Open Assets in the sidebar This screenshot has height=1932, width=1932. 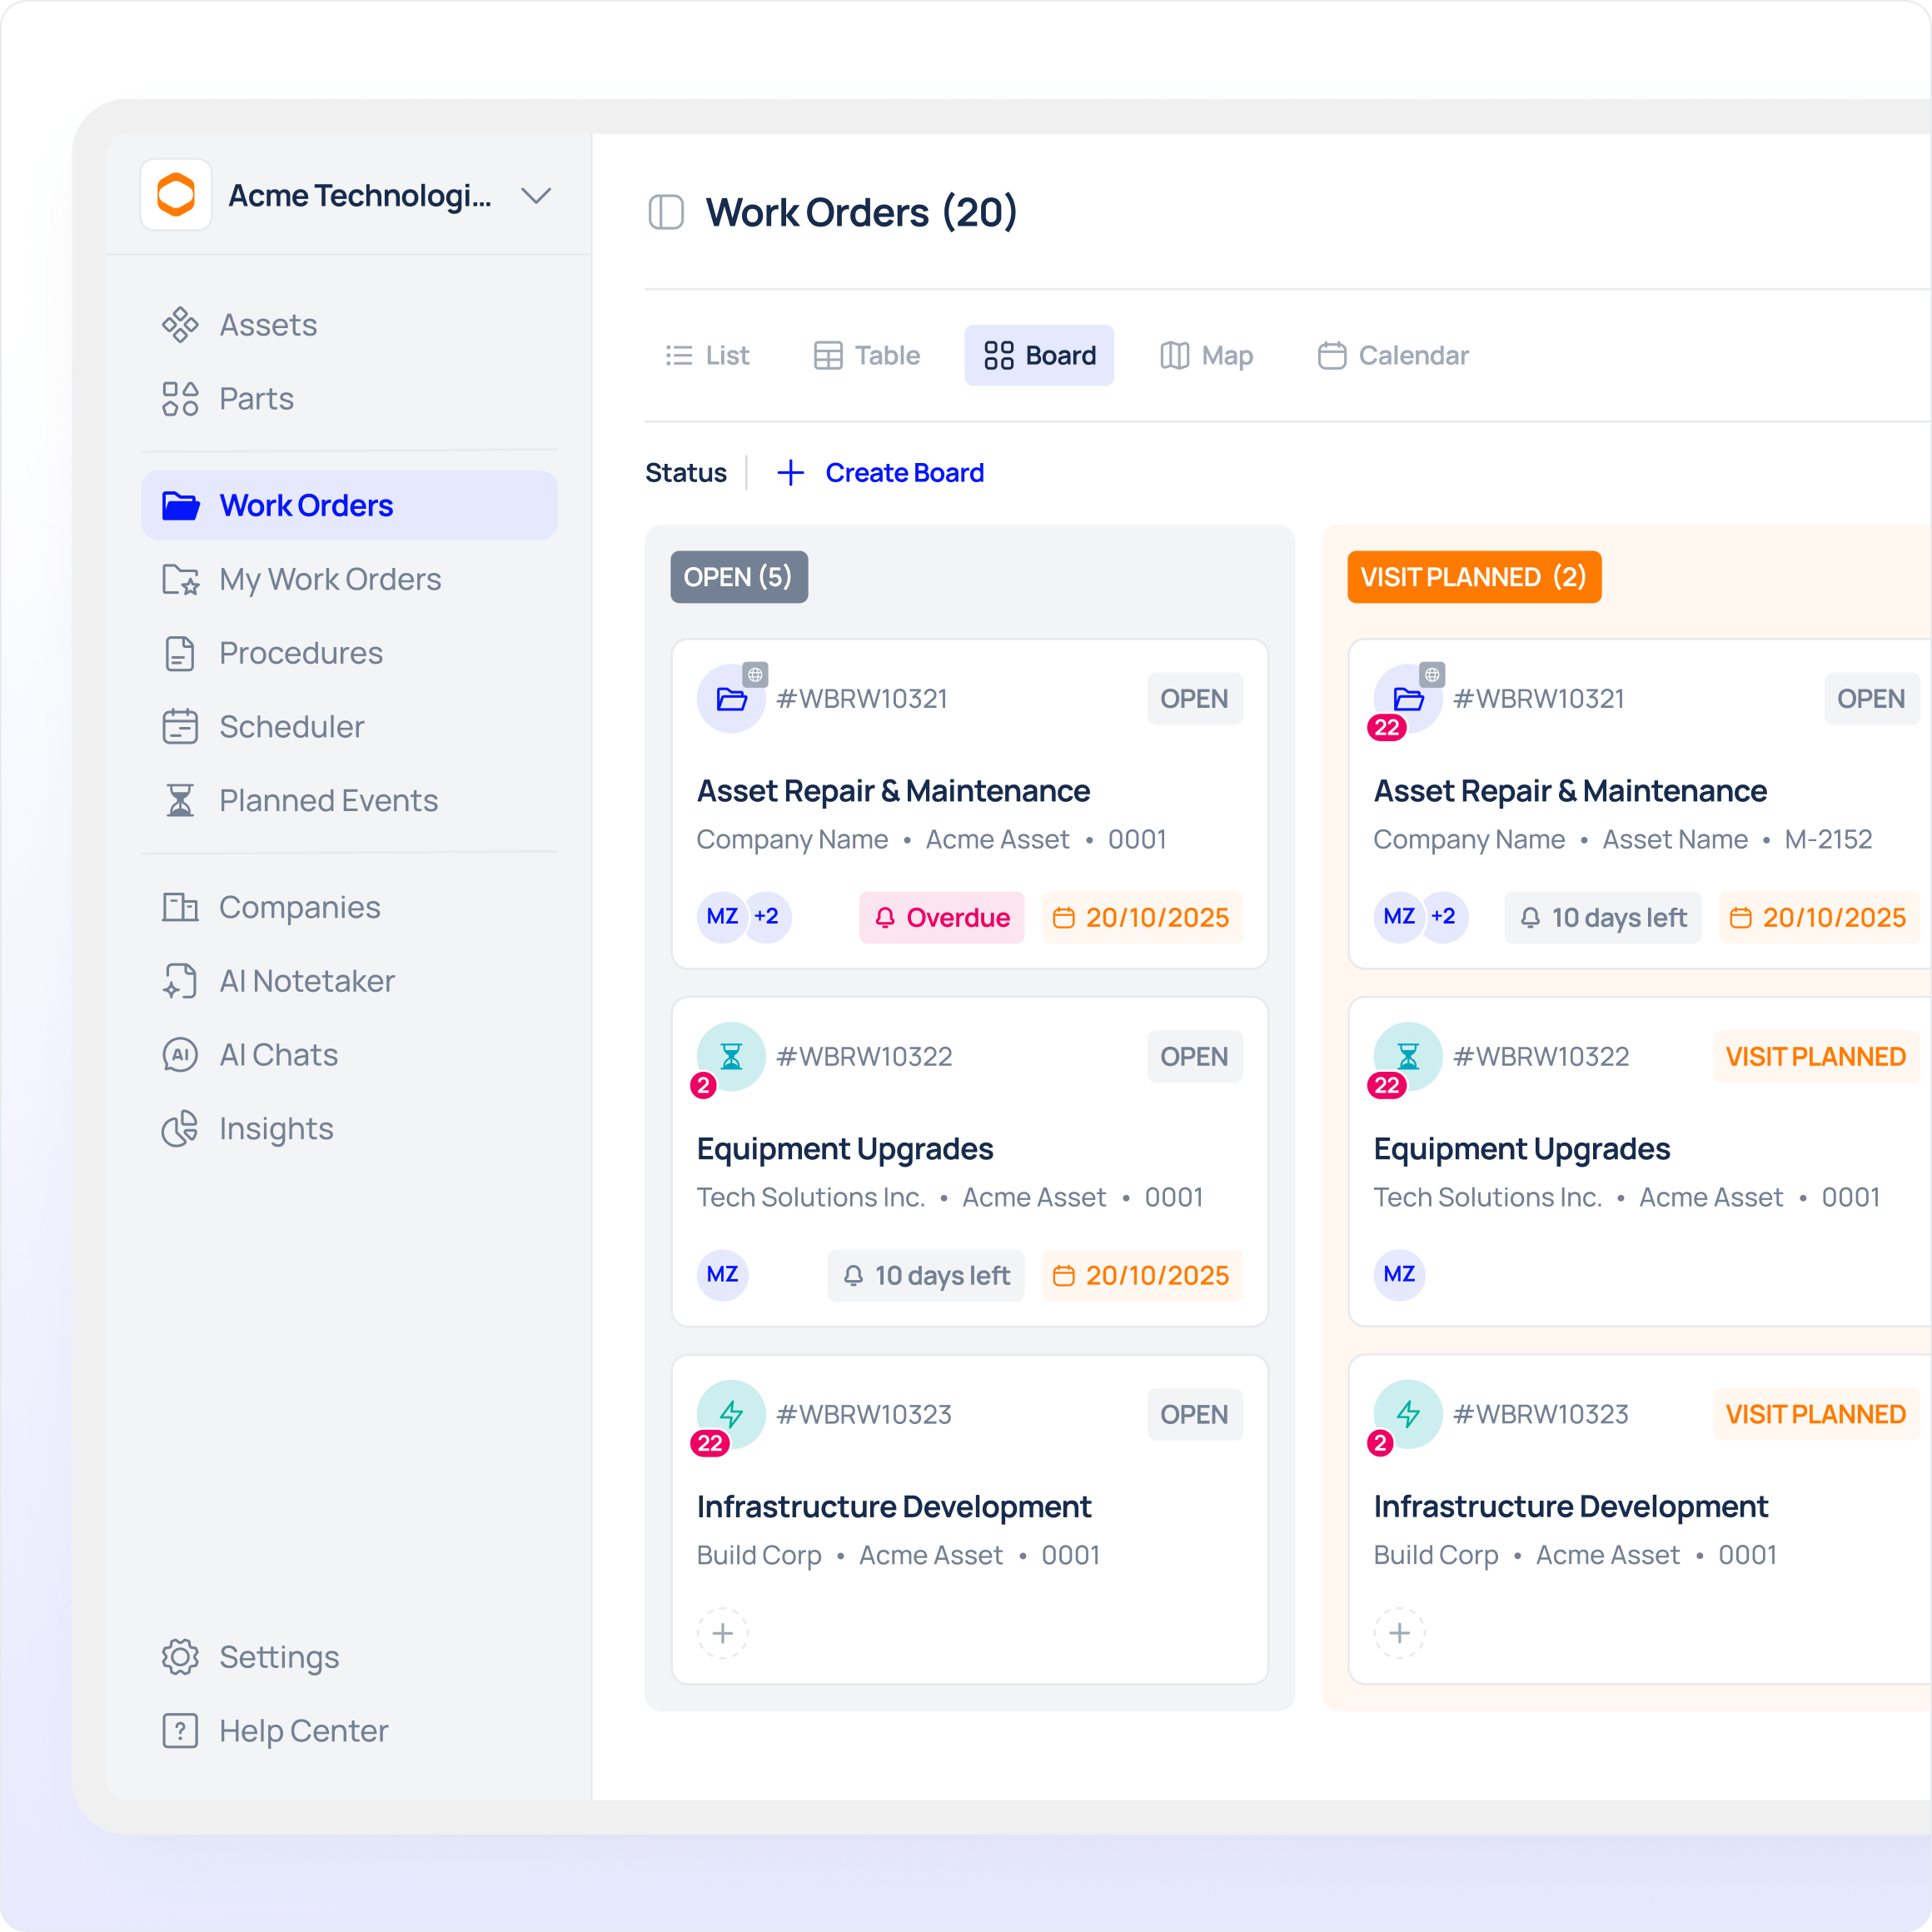267,325
